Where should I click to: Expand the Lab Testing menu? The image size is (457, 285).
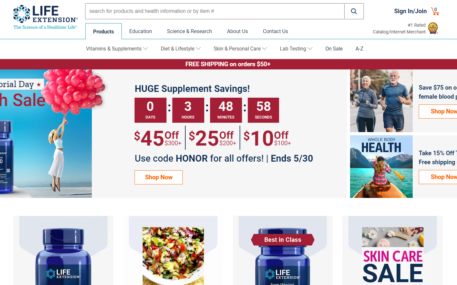(x=296, y=49)
